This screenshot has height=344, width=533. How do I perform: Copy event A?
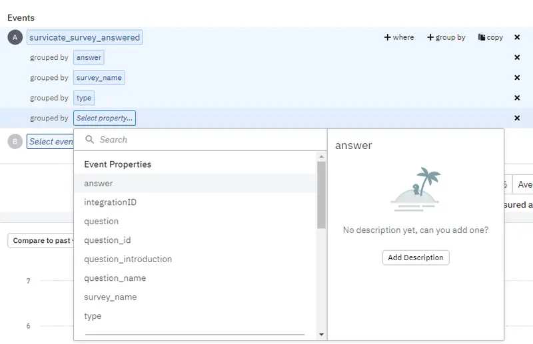click(x=490, y=37)
